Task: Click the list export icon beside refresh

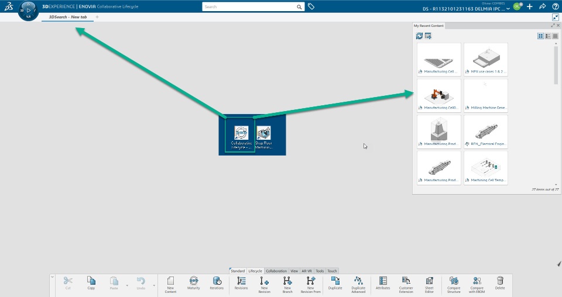Action: pyautogui.click(x=428, y=36)
